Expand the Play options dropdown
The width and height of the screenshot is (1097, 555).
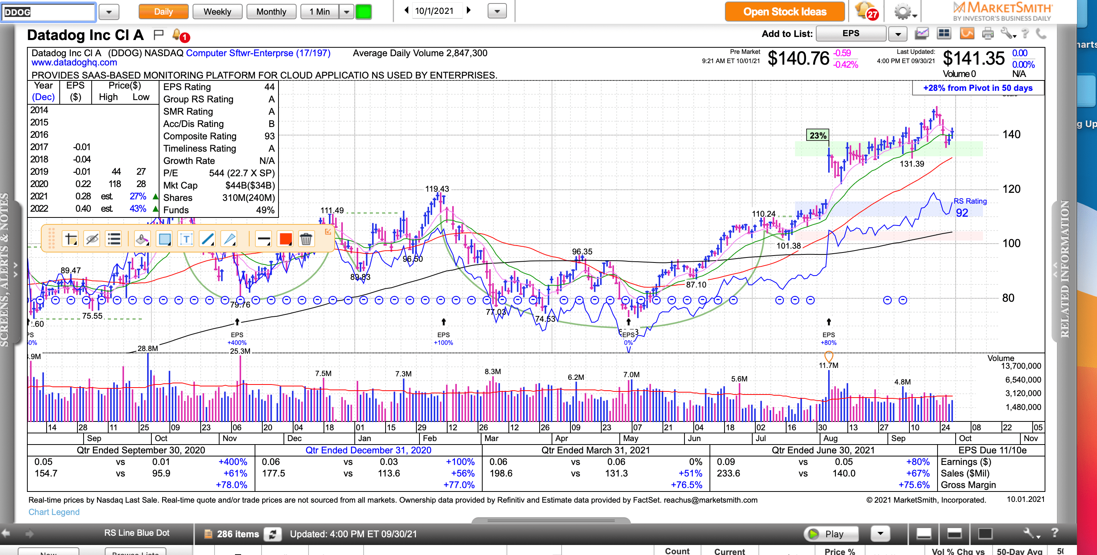point(881,533)
